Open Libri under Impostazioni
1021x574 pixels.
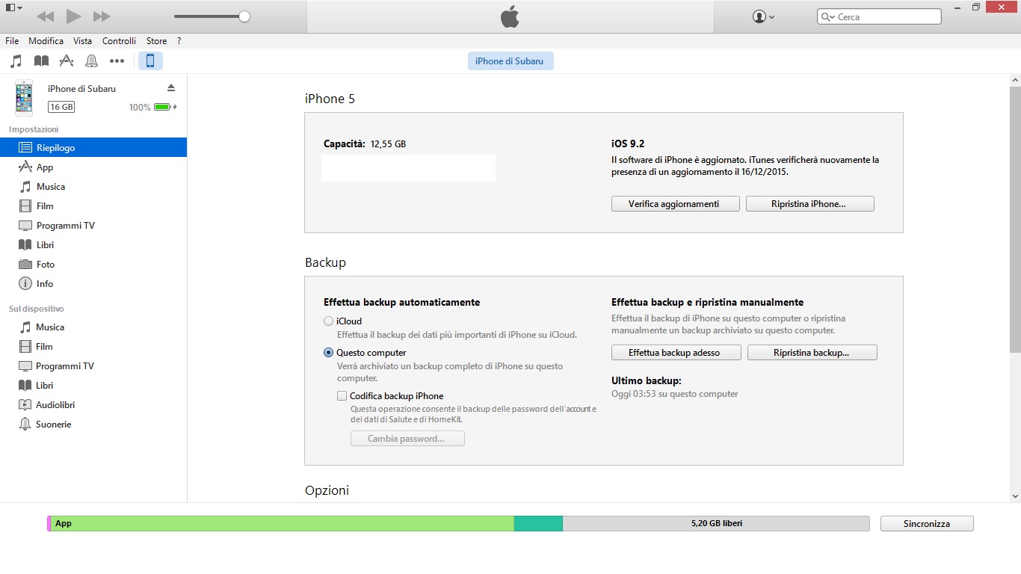click(93, 245)
